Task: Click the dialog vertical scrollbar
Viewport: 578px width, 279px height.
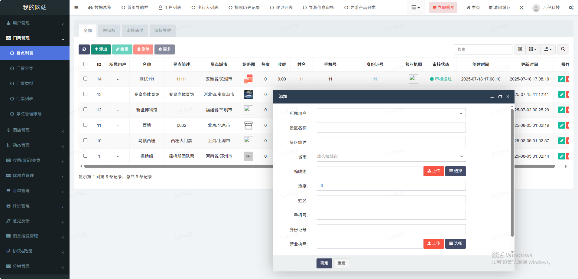Action: (512, 172)
